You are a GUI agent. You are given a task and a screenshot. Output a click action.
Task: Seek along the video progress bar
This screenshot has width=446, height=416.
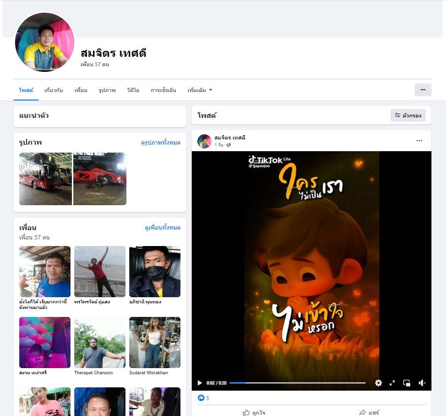pos(297,383)
